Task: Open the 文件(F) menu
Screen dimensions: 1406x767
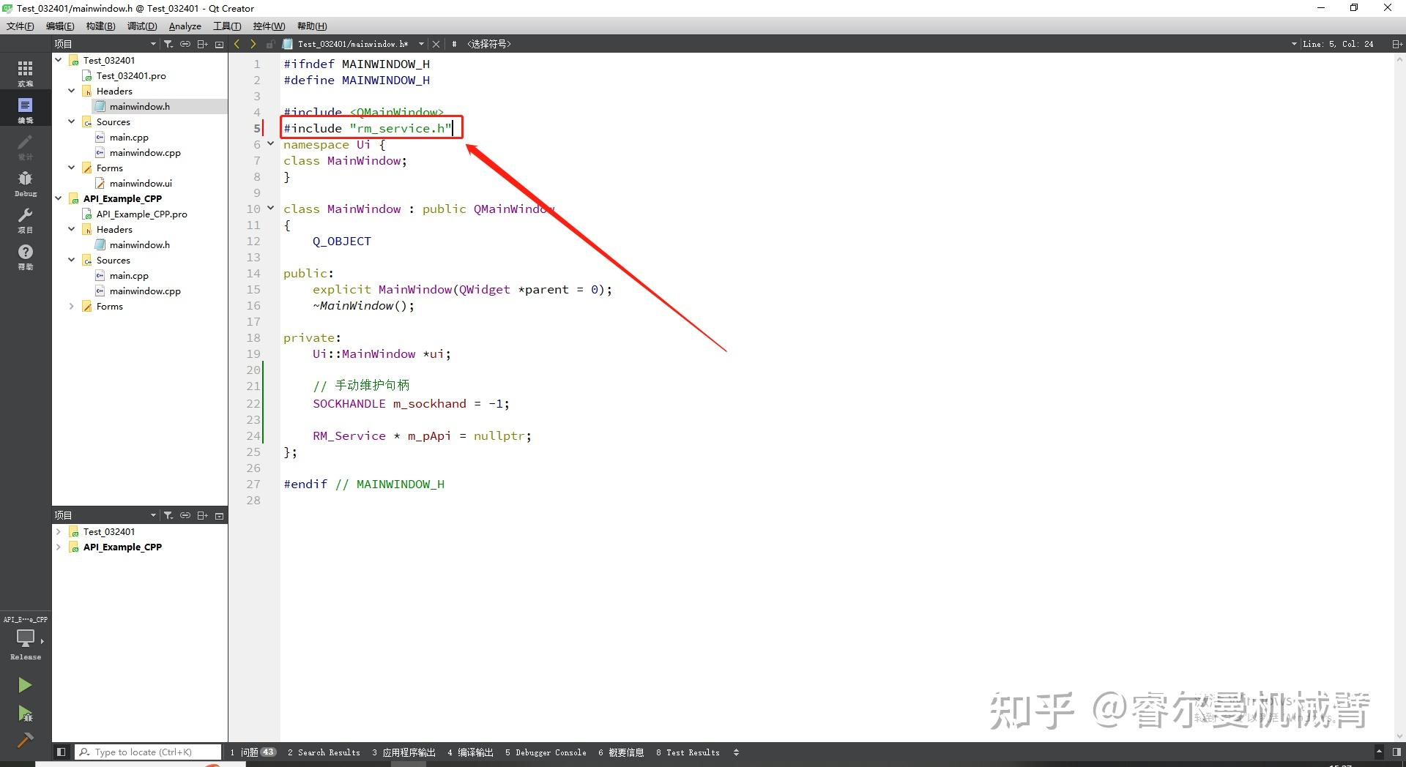Action: [21, 26]
